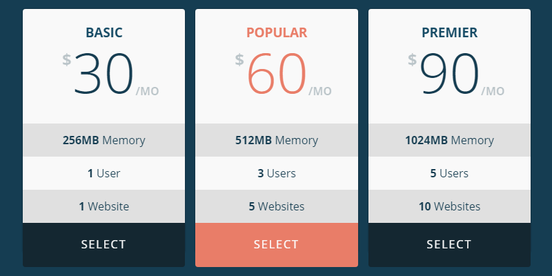Click the 3 Users row
Image resolution: width=552 pixels, height=276 pixels.
tap(276, 173)
